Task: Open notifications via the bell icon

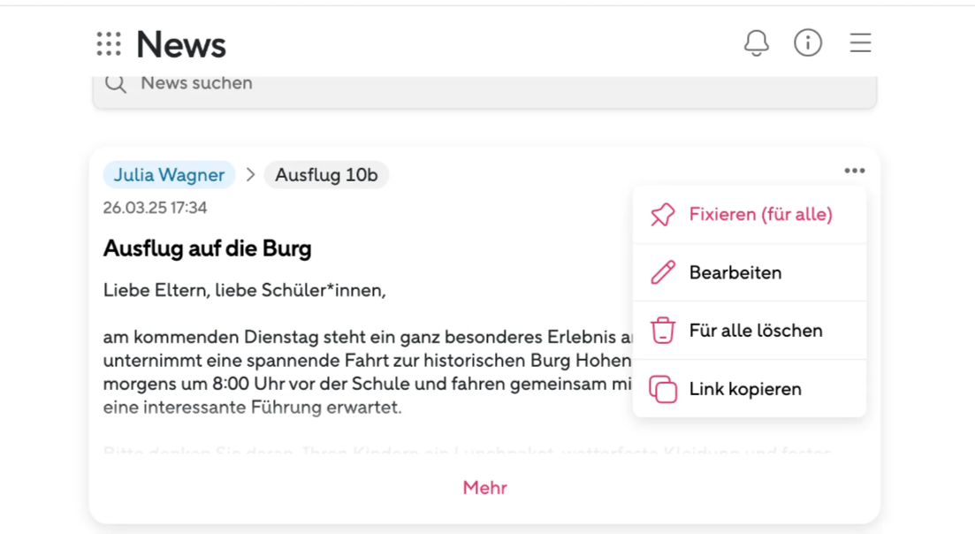Action: point(756,43)
